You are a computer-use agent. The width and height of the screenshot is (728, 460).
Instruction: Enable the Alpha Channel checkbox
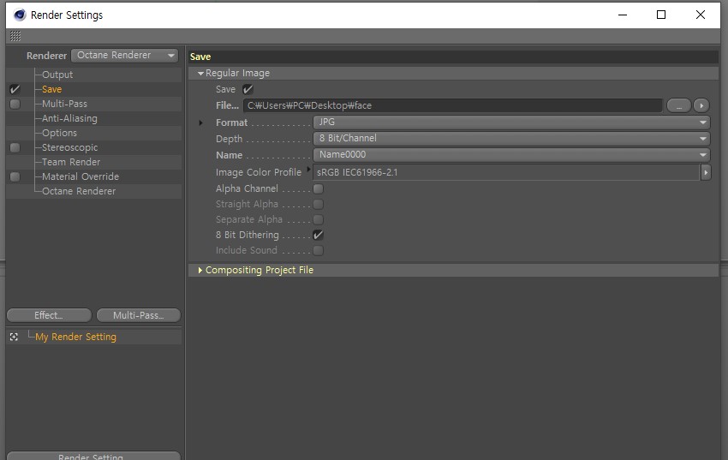click(x=318, y=189)
